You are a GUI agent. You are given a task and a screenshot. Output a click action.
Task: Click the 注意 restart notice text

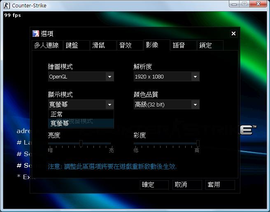tap(112, 167)
